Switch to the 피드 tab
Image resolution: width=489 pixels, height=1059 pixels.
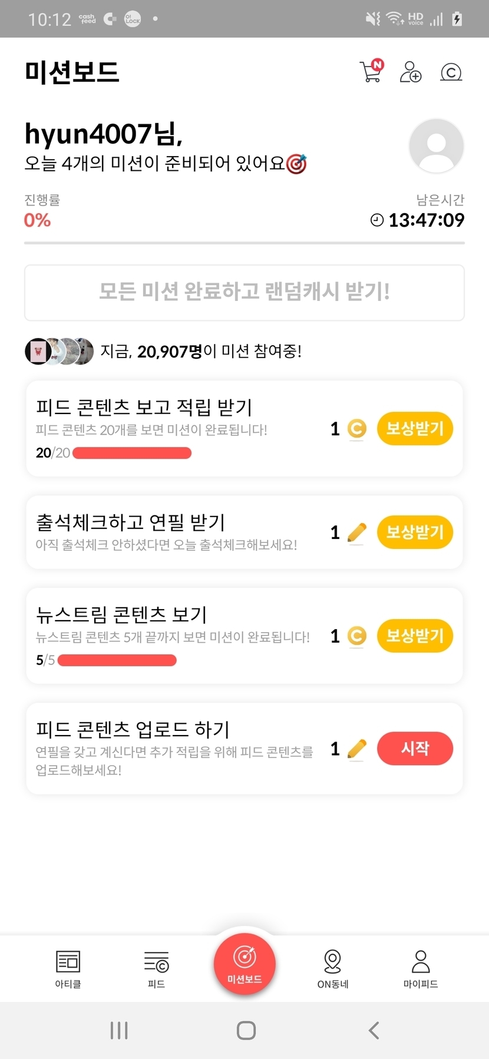156,968
